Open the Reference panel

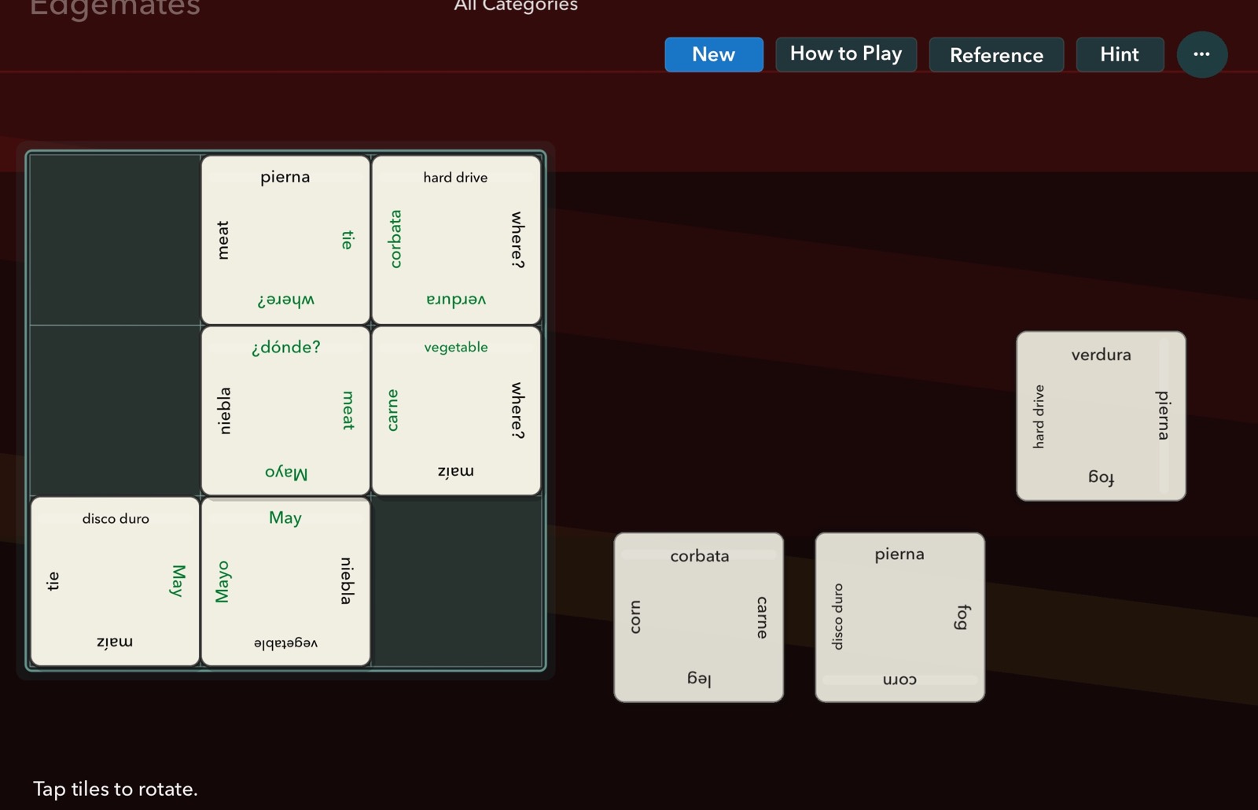click(x=995, y=54)
